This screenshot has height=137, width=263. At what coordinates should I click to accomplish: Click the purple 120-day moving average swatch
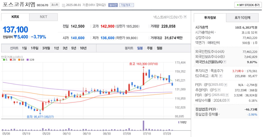(28, 60)
